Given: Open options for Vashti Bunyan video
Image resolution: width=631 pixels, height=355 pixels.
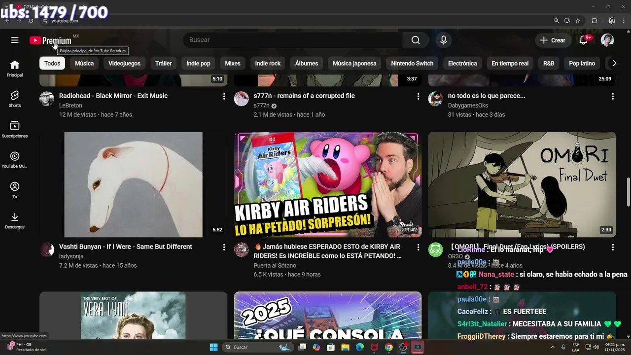Looking at the screenshot, I should tap(224, 247).
